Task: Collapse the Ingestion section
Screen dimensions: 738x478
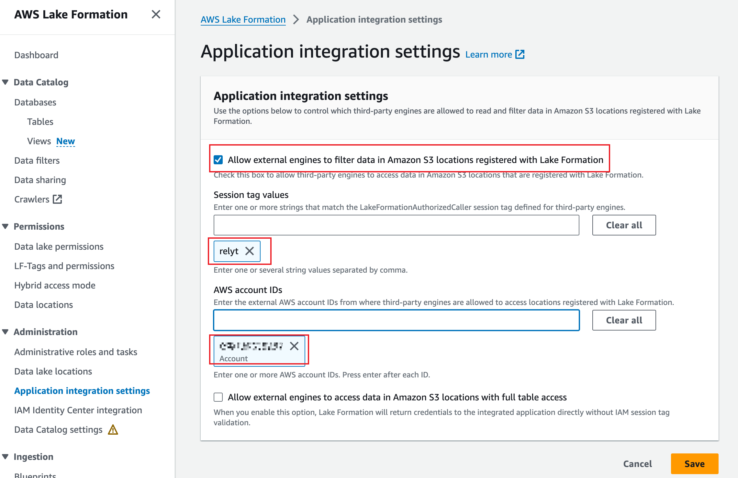Action: tap(5, 457)
